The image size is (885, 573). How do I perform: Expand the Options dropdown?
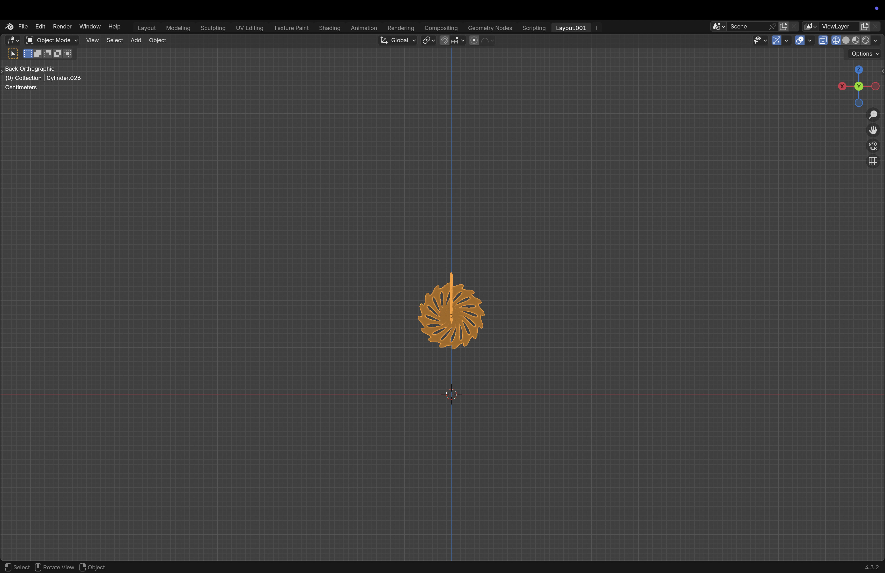(x=865, y=54)
